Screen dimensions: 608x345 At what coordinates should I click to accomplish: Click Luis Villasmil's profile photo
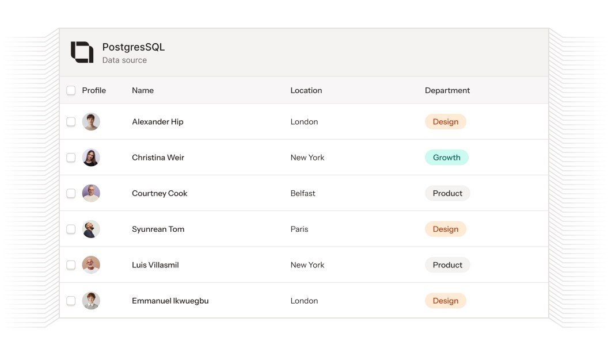pos(91,265)
